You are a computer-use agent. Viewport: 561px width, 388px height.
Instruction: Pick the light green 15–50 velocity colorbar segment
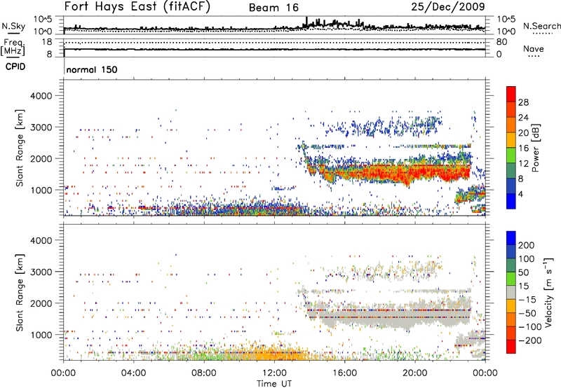511,279
